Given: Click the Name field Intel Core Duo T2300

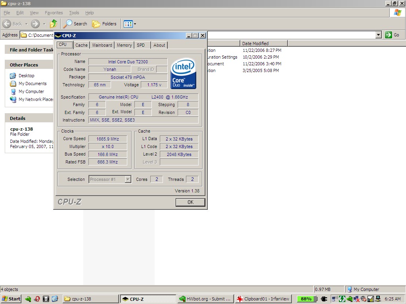Looking at the screenshot, I should point(128,62).
